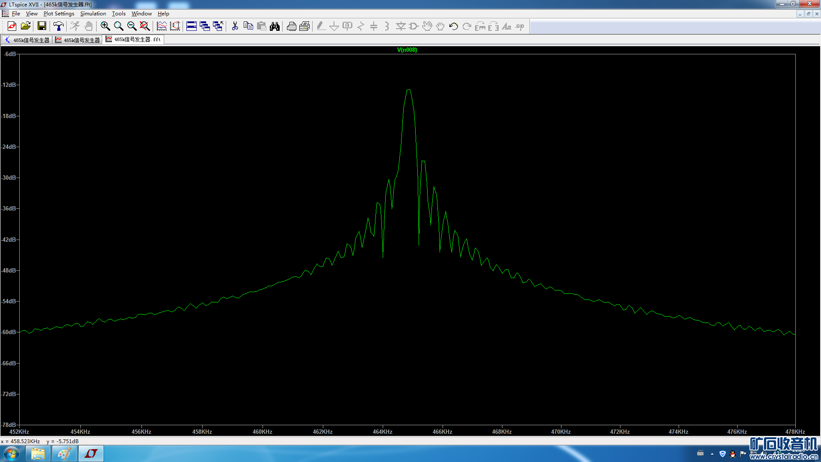
Task: Click the Move hand icon
Action: click(427, 27)
